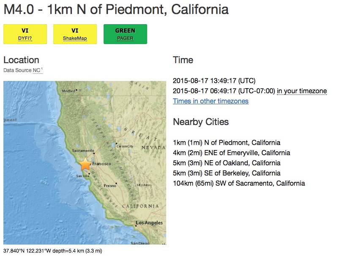Click the coordinates and depth caption below the map
The width and height of the screenshot is (337, 256).
pos(53,250)
